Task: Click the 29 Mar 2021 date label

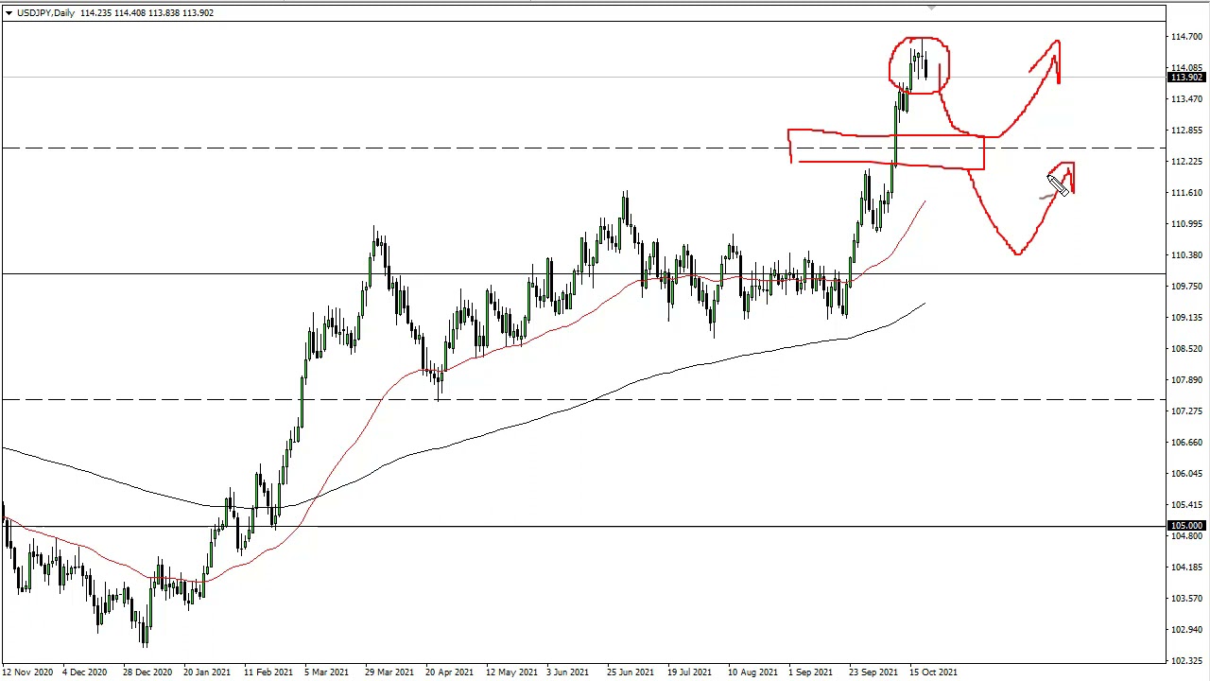Action: (389, 672)
